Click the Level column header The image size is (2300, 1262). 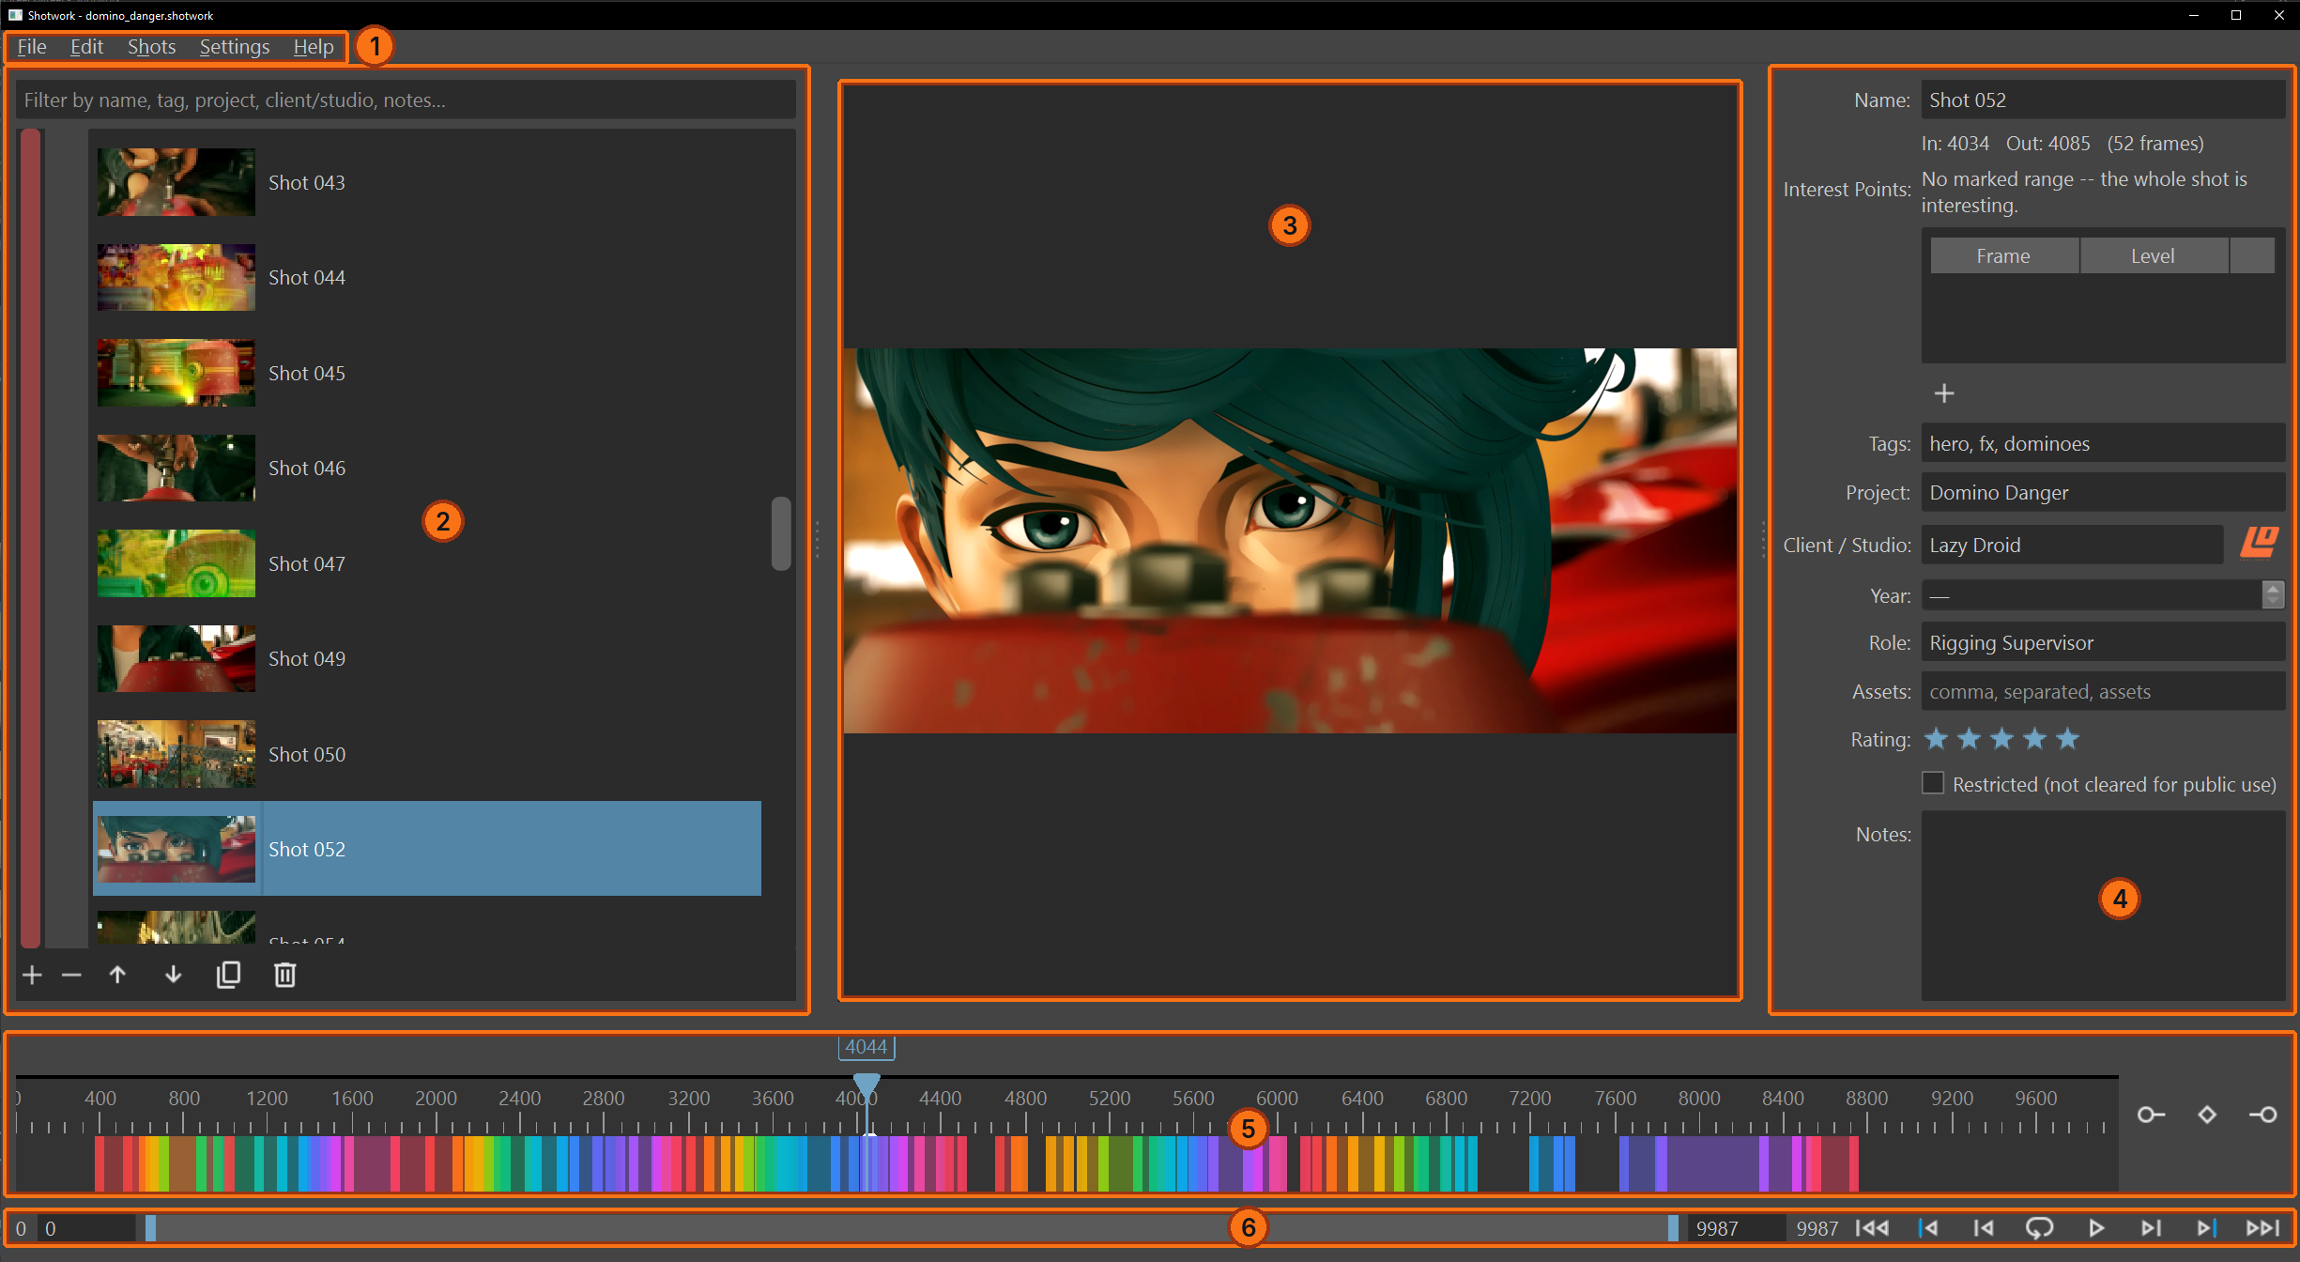pos(2153,255)
